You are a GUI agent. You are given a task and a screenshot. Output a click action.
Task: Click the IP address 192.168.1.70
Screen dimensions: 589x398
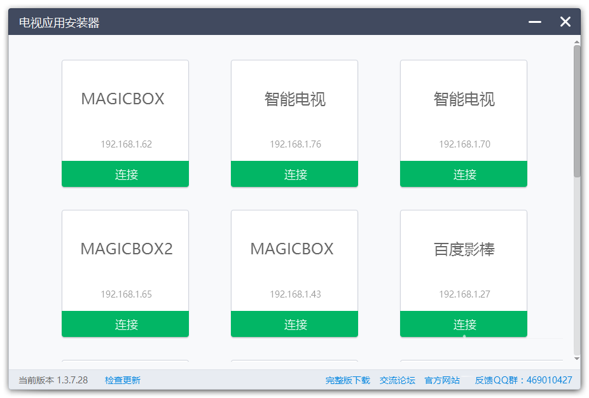point(465,144)
